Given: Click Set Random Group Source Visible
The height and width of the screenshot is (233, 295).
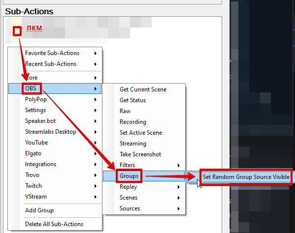Looking at the screenshot, I should pyautogui.click(x=246, y=177).
